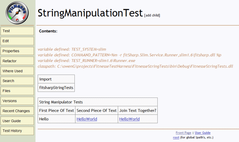Select the Refactor option

(x=17, y=61)
